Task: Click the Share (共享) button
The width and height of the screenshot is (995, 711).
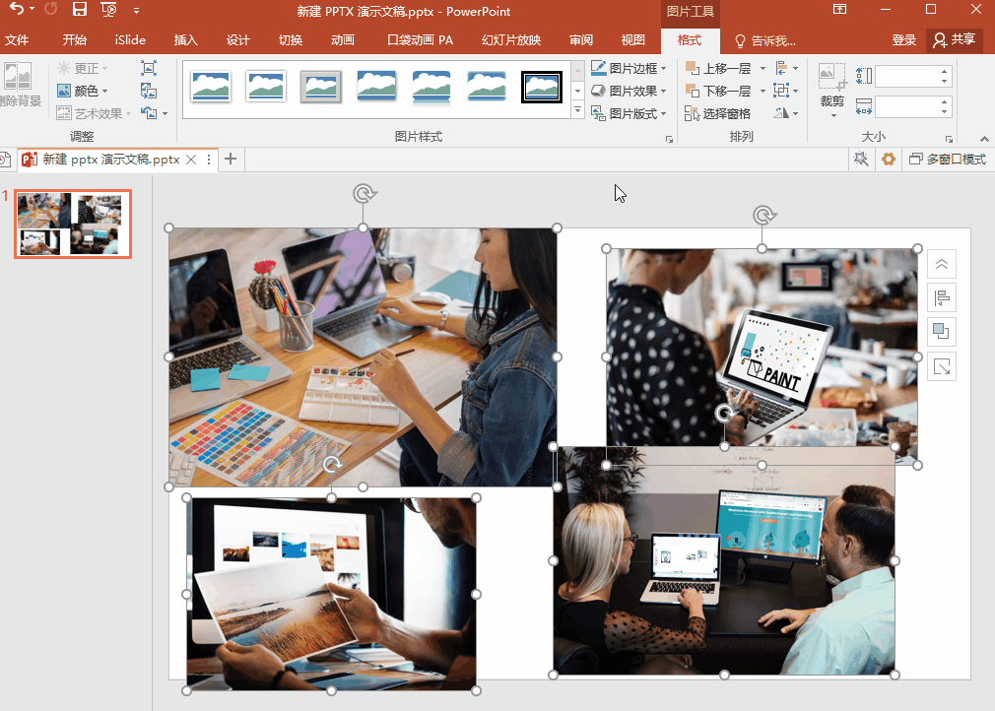Action: tap(955, 40)
